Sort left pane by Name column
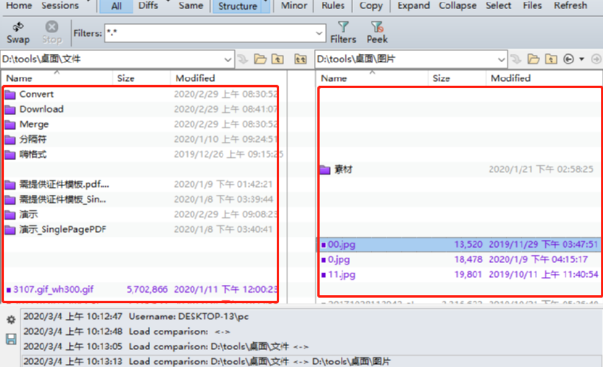The height and width of the screenshot is (367, 603). pos(57,79)
